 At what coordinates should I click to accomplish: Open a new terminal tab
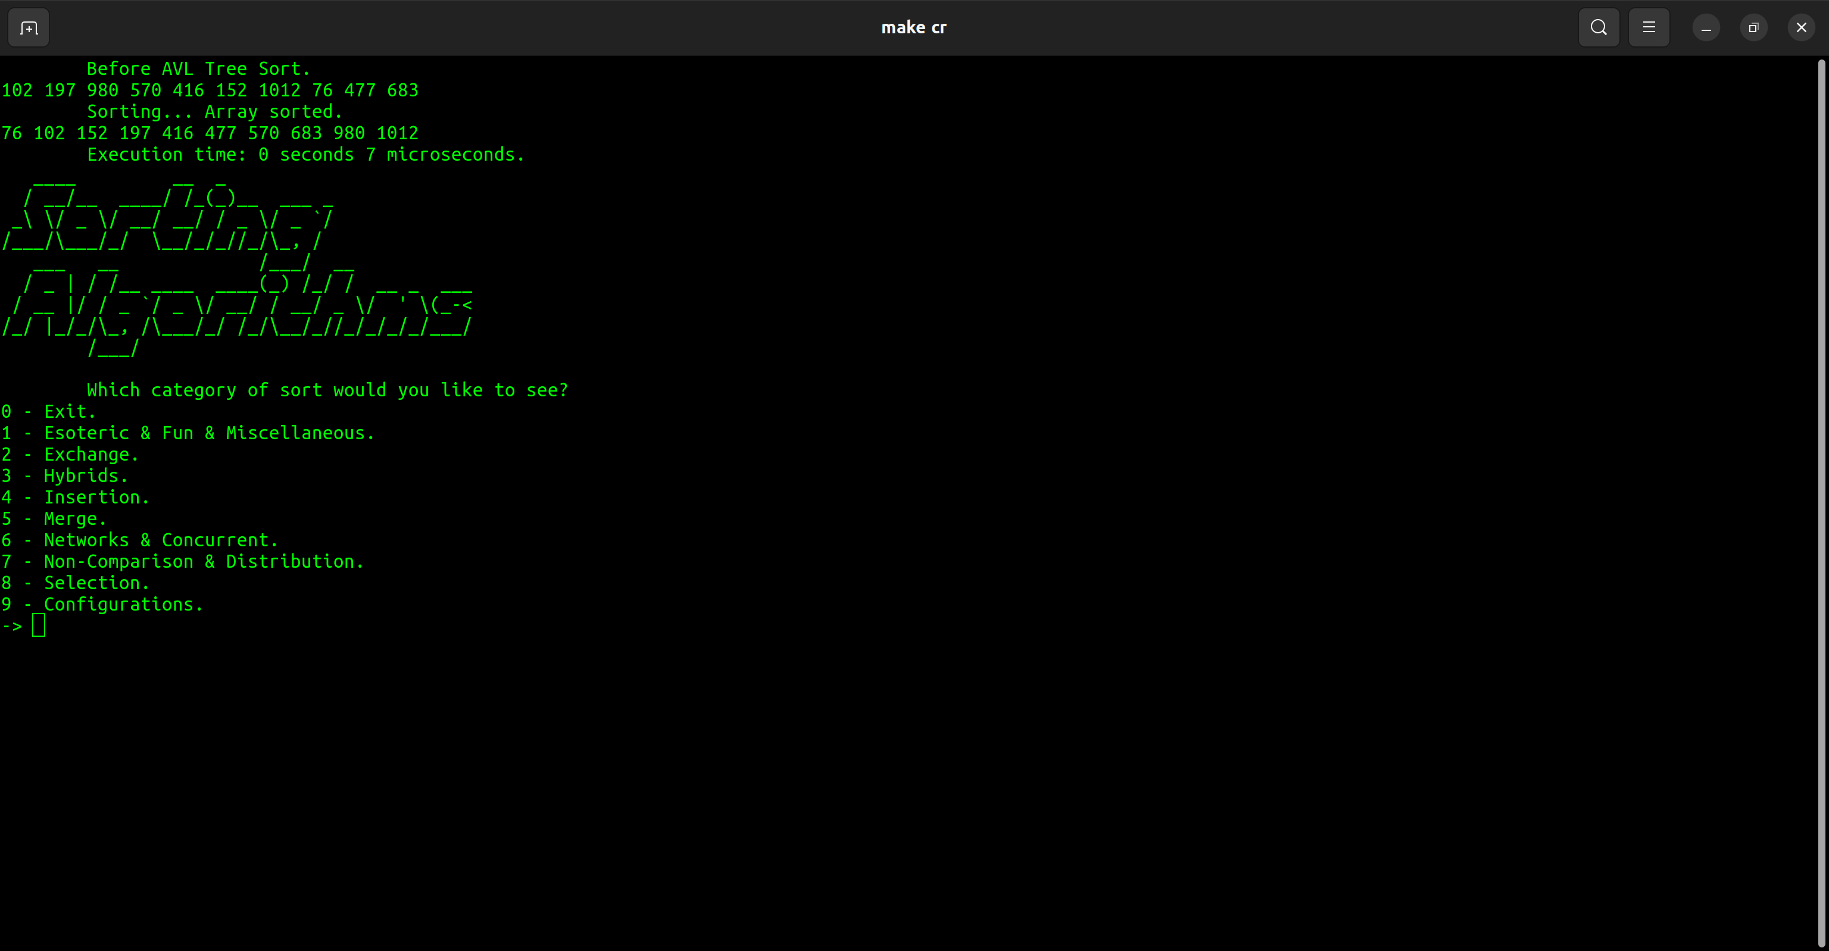point(29,28)
